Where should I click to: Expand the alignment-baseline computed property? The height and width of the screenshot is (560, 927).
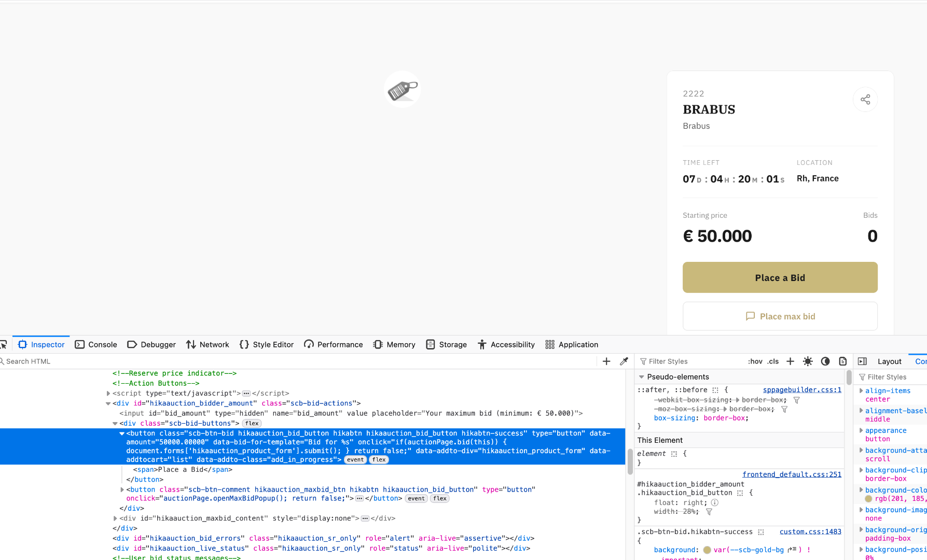(x=861, y=411)
